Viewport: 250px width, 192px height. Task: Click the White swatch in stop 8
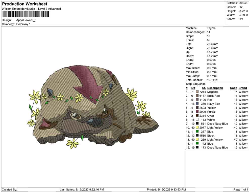click(197, 119)
